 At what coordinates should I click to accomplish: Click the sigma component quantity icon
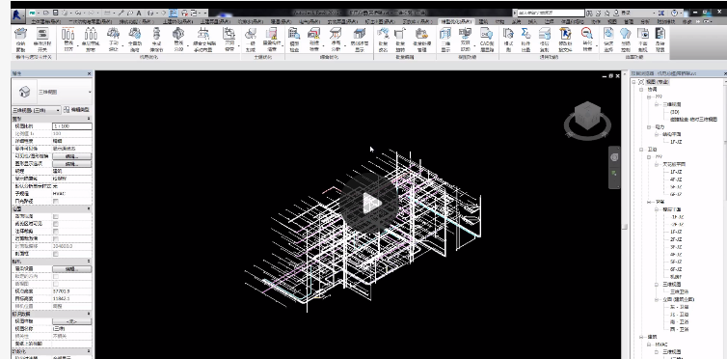525,34
